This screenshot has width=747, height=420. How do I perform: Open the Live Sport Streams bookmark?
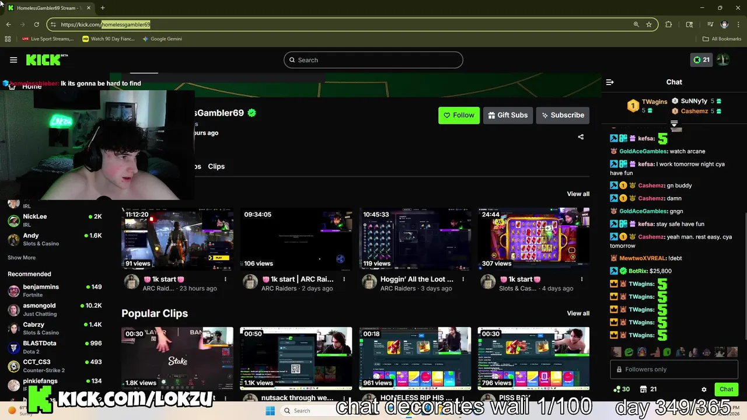(x=48, y=39)
